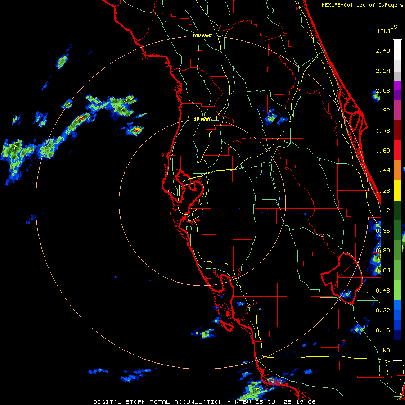Screen dimensions: 405x405
Task: Click the 0.64 legend value
Action: click(383, 270)
